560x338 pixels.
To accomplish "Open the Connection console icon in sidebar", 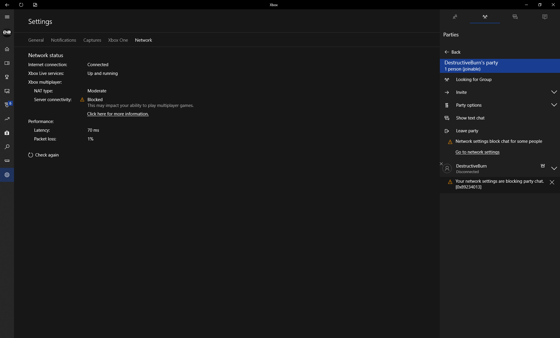I will 7,161.
